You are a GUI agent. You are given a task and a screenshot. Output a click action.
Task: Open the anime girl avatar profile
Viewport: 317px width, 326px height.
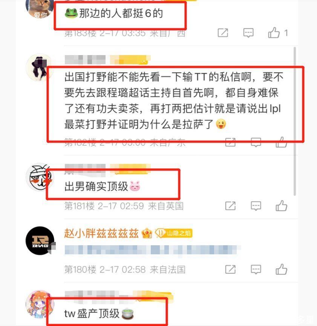coord(40,304)
